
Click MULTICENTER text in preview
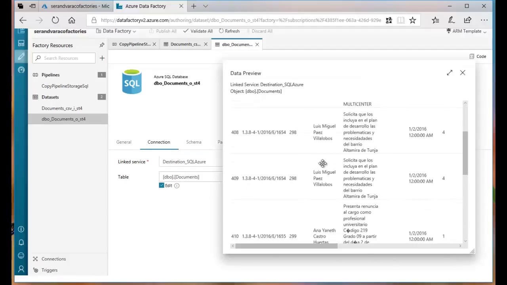[357, 104]
